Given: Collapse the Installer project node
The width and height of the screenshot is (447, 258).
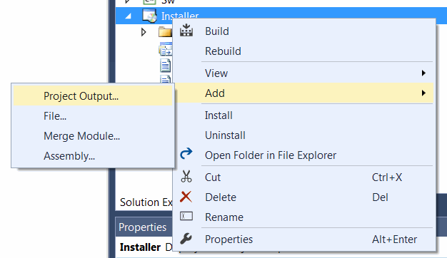Looking at the screenshot, I should pos(129,16).
